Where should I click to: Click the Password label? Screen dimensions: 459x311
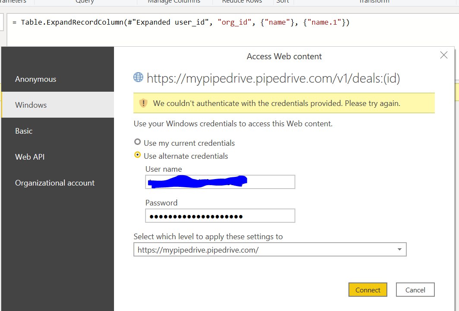[161, 203]
